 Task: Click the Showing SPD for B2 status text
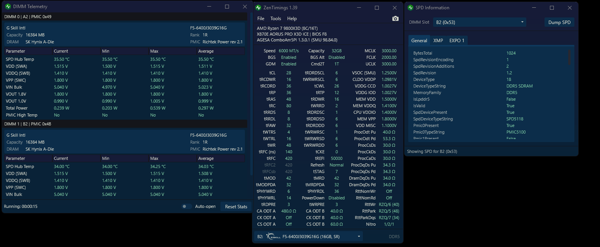[432, 151]
